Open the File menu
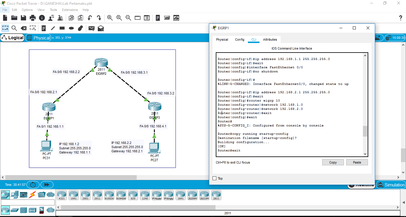Image resolution: width=406 pixels, height=217 pixels. point(5,10)
